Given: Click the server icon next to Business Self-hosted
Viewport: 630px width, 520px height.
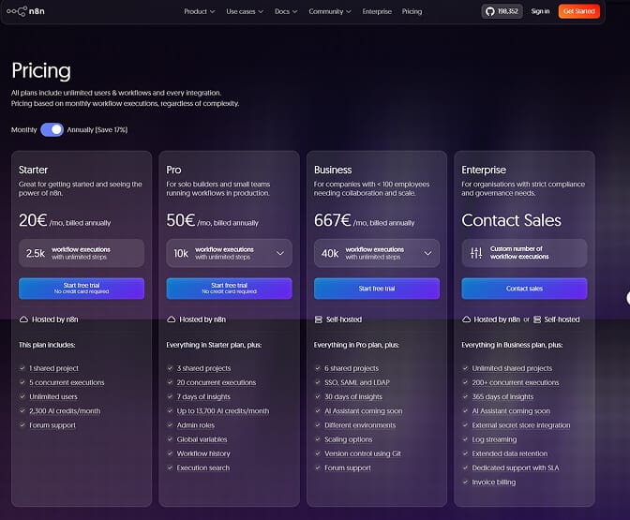Looking at the screenshot, I should click(x=318, y=319).
